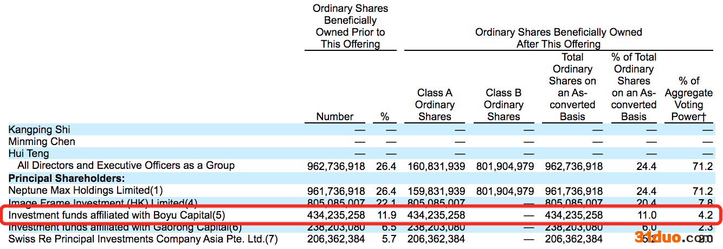Click the Principal Shareholders section heading

[66, 178]
